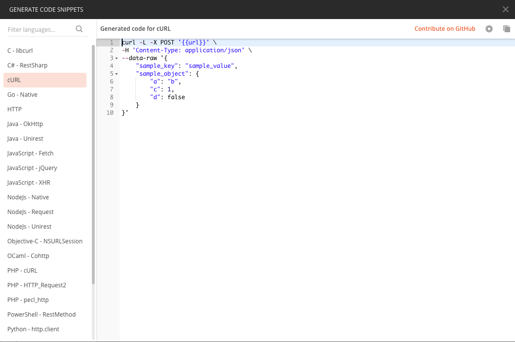
Task: Switch to JavaScript - Fetch code
Action: tap(30, 153)
